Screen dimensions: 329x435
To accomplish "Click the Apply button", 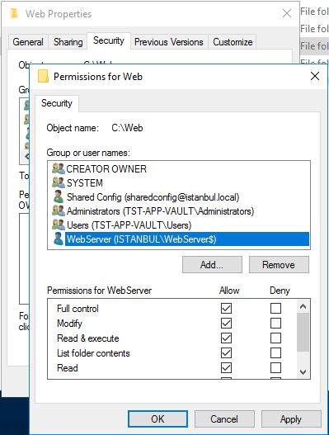I will coord(291,419).
